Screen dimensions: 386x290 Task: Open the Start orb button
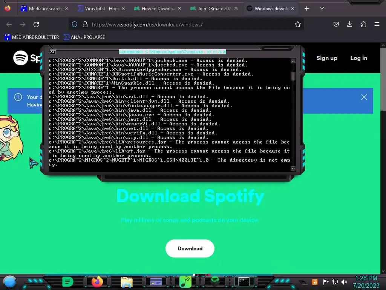[10, 282]
